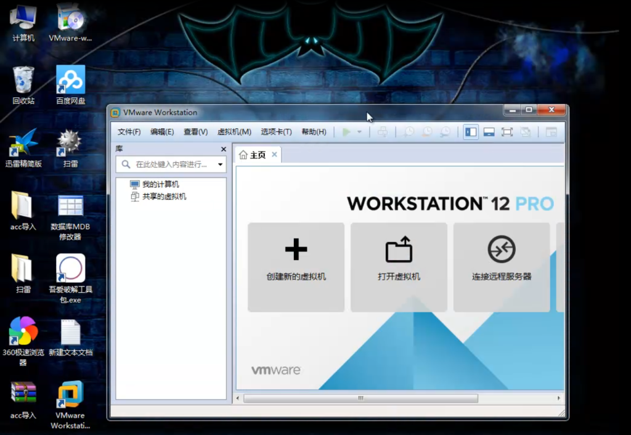Open the 选项卡(T) menu

[276, 132]
